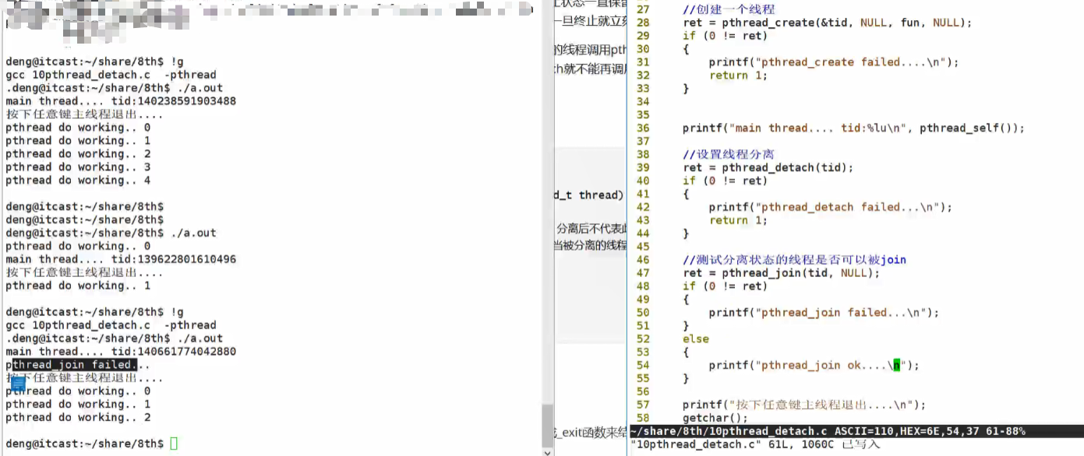
Task: Click 'if (0 != ret)' on line 29
Action: click(725, 36)
